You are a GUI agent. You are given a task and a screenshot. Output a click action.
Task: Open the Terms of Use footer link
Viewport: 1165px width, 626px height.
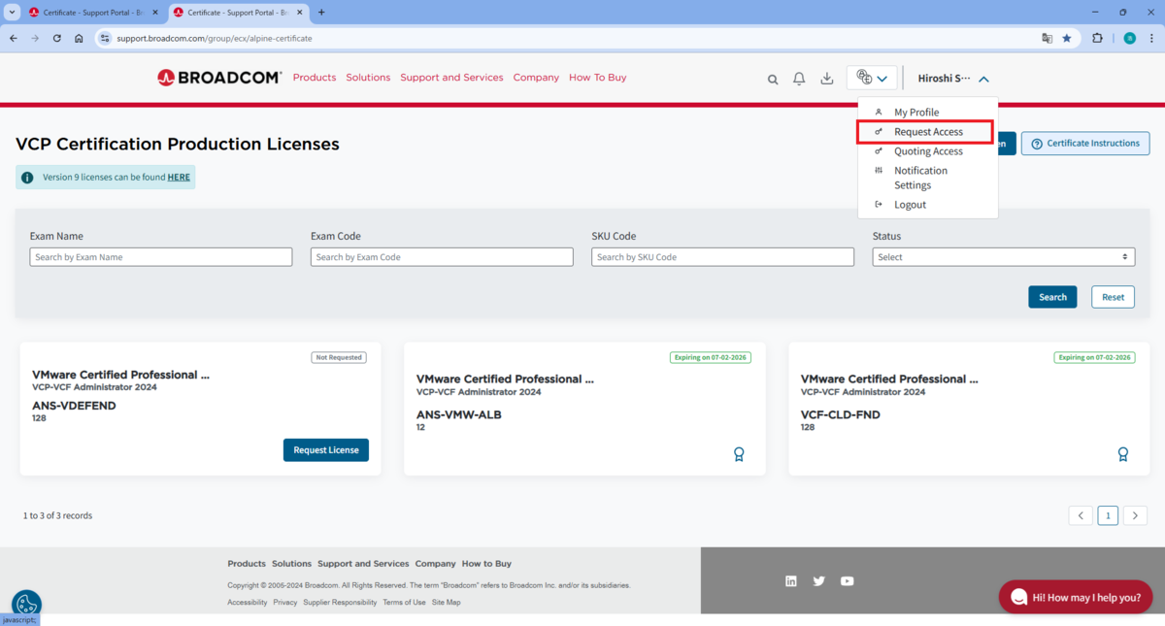404,603
